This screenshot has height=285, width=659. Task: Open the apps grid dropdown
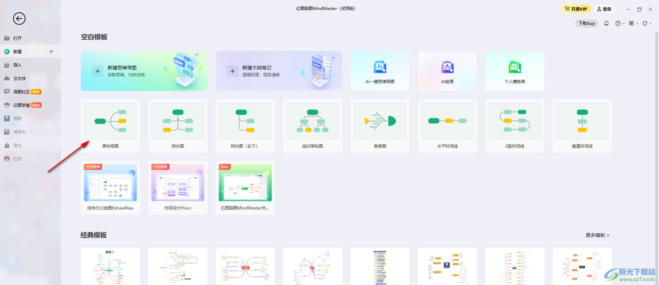[633, 23]
